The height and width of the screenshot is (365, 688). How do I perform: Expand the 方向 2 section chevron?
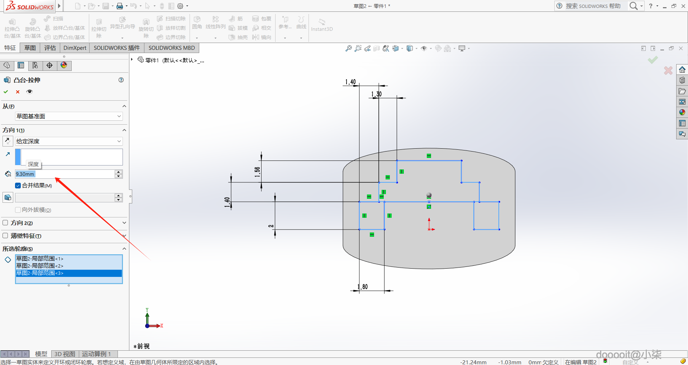pyautogui.click(x=124, y=223)
